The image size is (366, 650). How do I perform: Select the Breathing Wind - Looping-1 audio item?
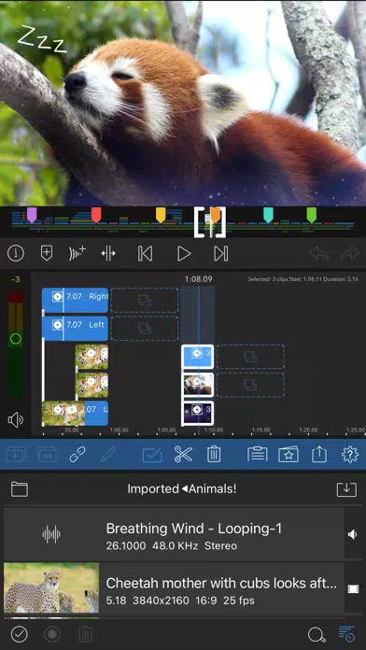[x=174, y=535]
